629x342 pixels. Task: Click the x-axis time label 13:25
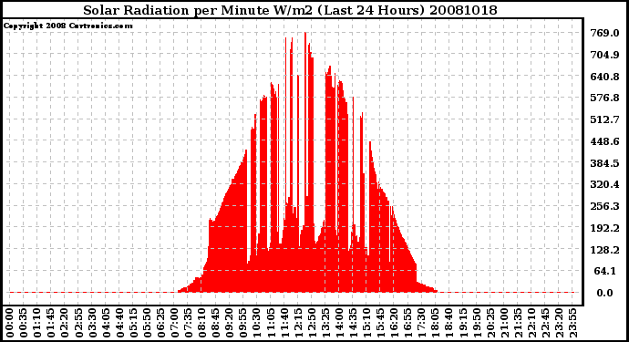(x=325, y=323)
